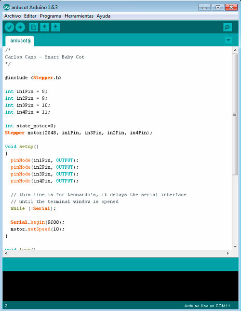The image size is (241, 311).
Task: Click the 'pinMode(in3Pin, OUTPUT);' line
Action: 45,174
